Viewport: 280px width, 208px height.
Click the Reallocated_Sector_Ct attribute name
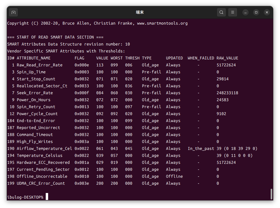pyautogui.click(x=42, y=86)
